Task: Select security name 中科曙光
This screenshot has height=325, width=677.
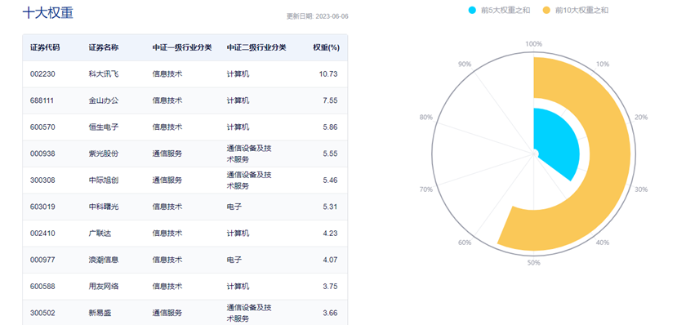Action: pos(104,207)
